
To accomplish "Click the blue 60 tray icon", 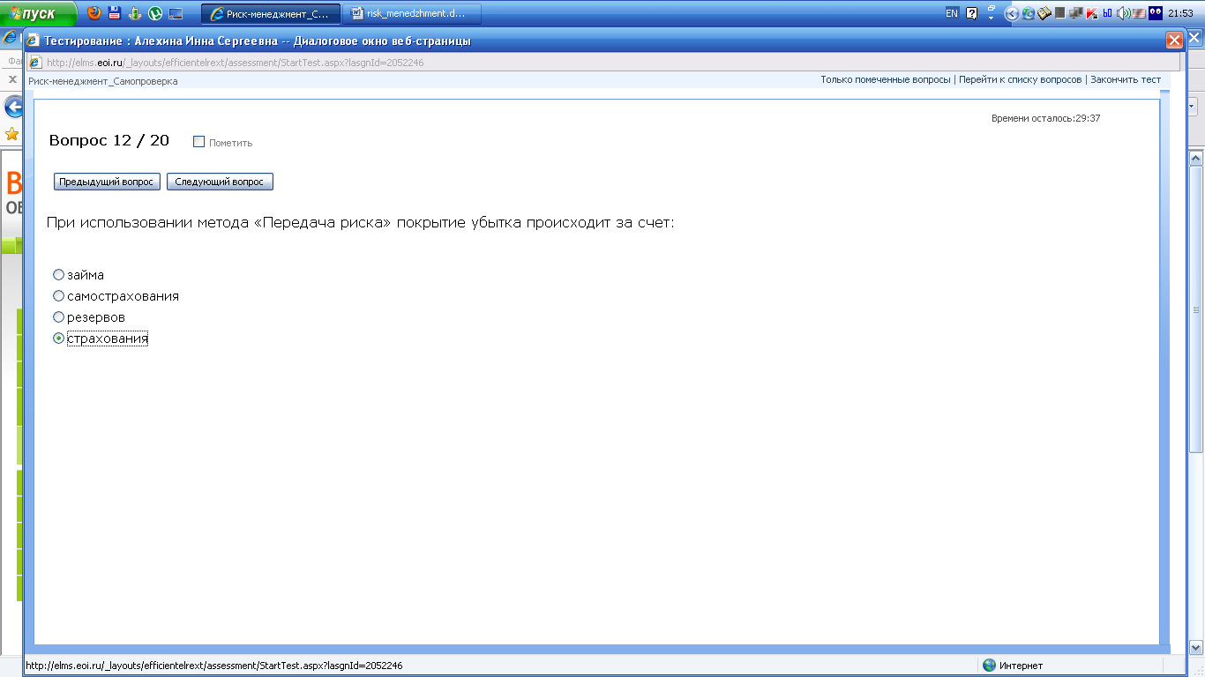I will (1107, 13).
